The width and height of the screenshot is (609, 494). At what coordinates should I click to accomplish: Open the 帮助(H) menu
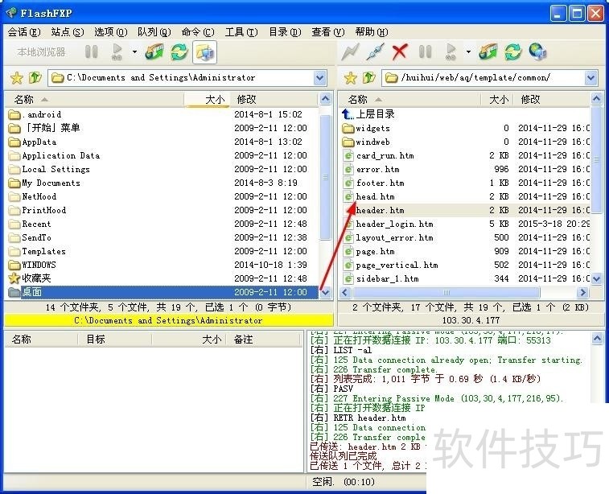point(372,32)
